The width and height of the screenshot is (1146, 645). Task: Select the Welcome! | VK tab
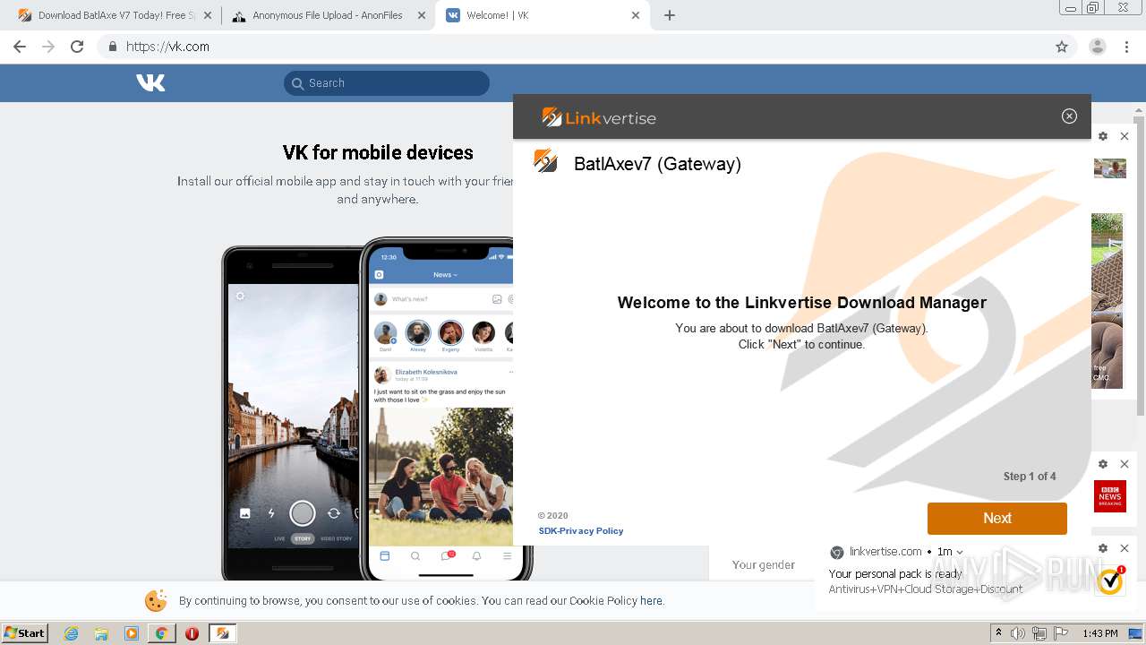click(x=541, y=15)
